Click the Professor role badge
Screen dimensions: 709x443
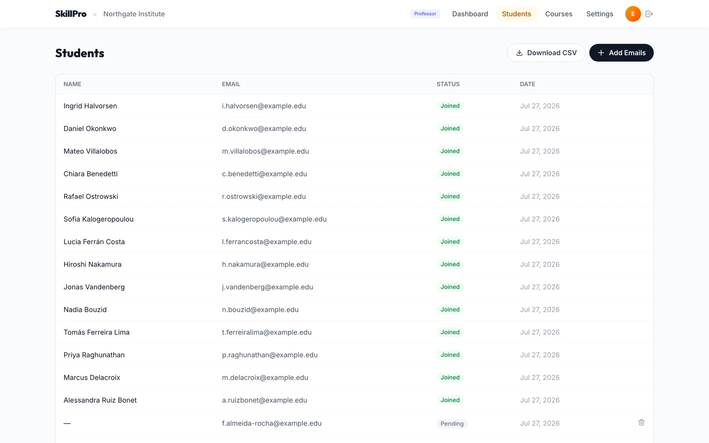point(425,14)
